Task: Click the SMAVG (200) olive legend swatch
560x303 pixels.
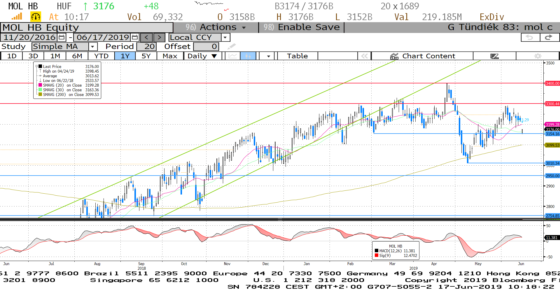Action: click(40, 94)
